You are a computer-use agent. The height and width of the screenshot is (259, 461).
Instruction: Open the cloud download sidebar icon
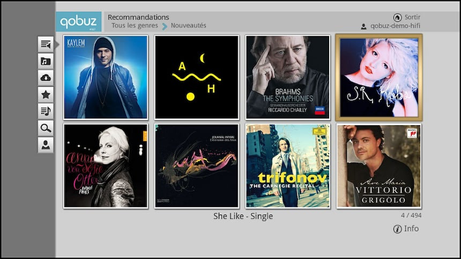pos(46,78)
